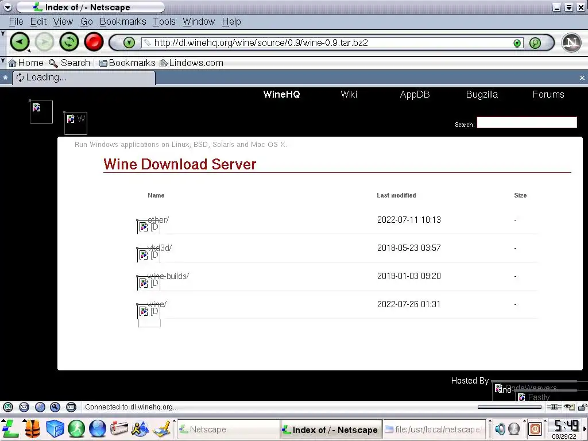The image size is (588, 441).
Task: Open the Forums link
Action: (x=548, y=95)
